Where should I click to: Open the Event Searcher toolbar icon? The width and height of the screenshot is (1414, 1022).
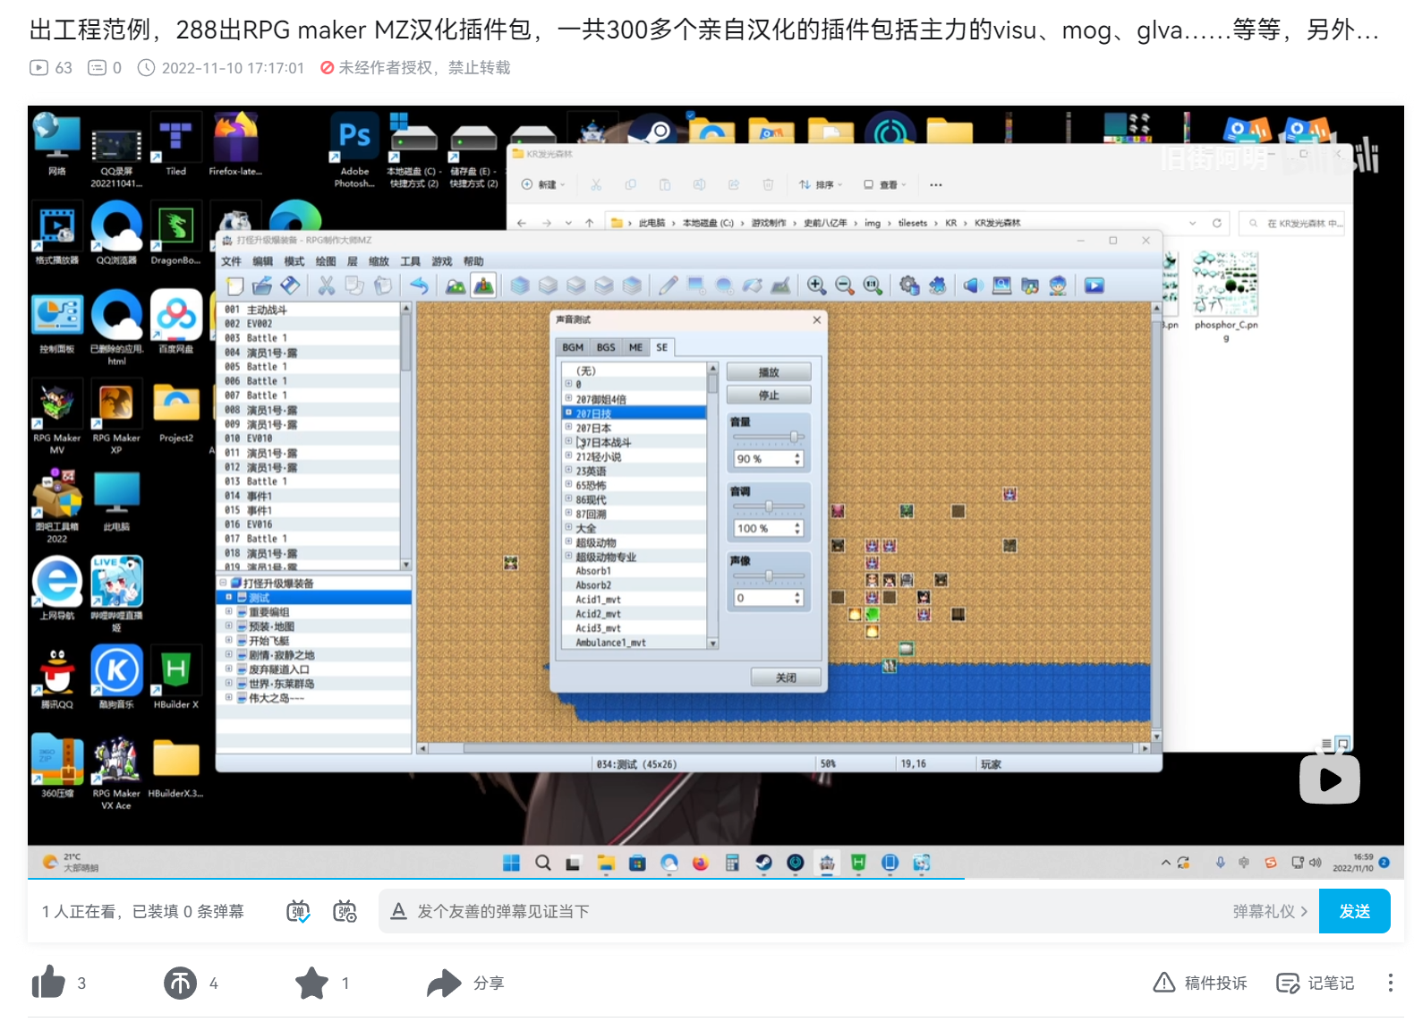1002,285
